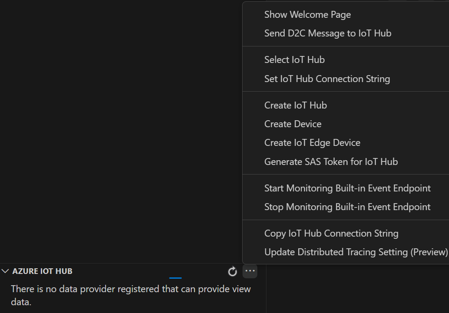The width and height of the screenshot is (449, 313).
Task: Collapse the Azure IoT Hub section
Action: (5, 271)
